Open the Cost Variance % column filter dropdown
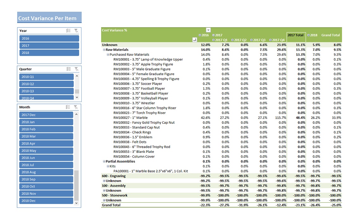 pos(208,30)
